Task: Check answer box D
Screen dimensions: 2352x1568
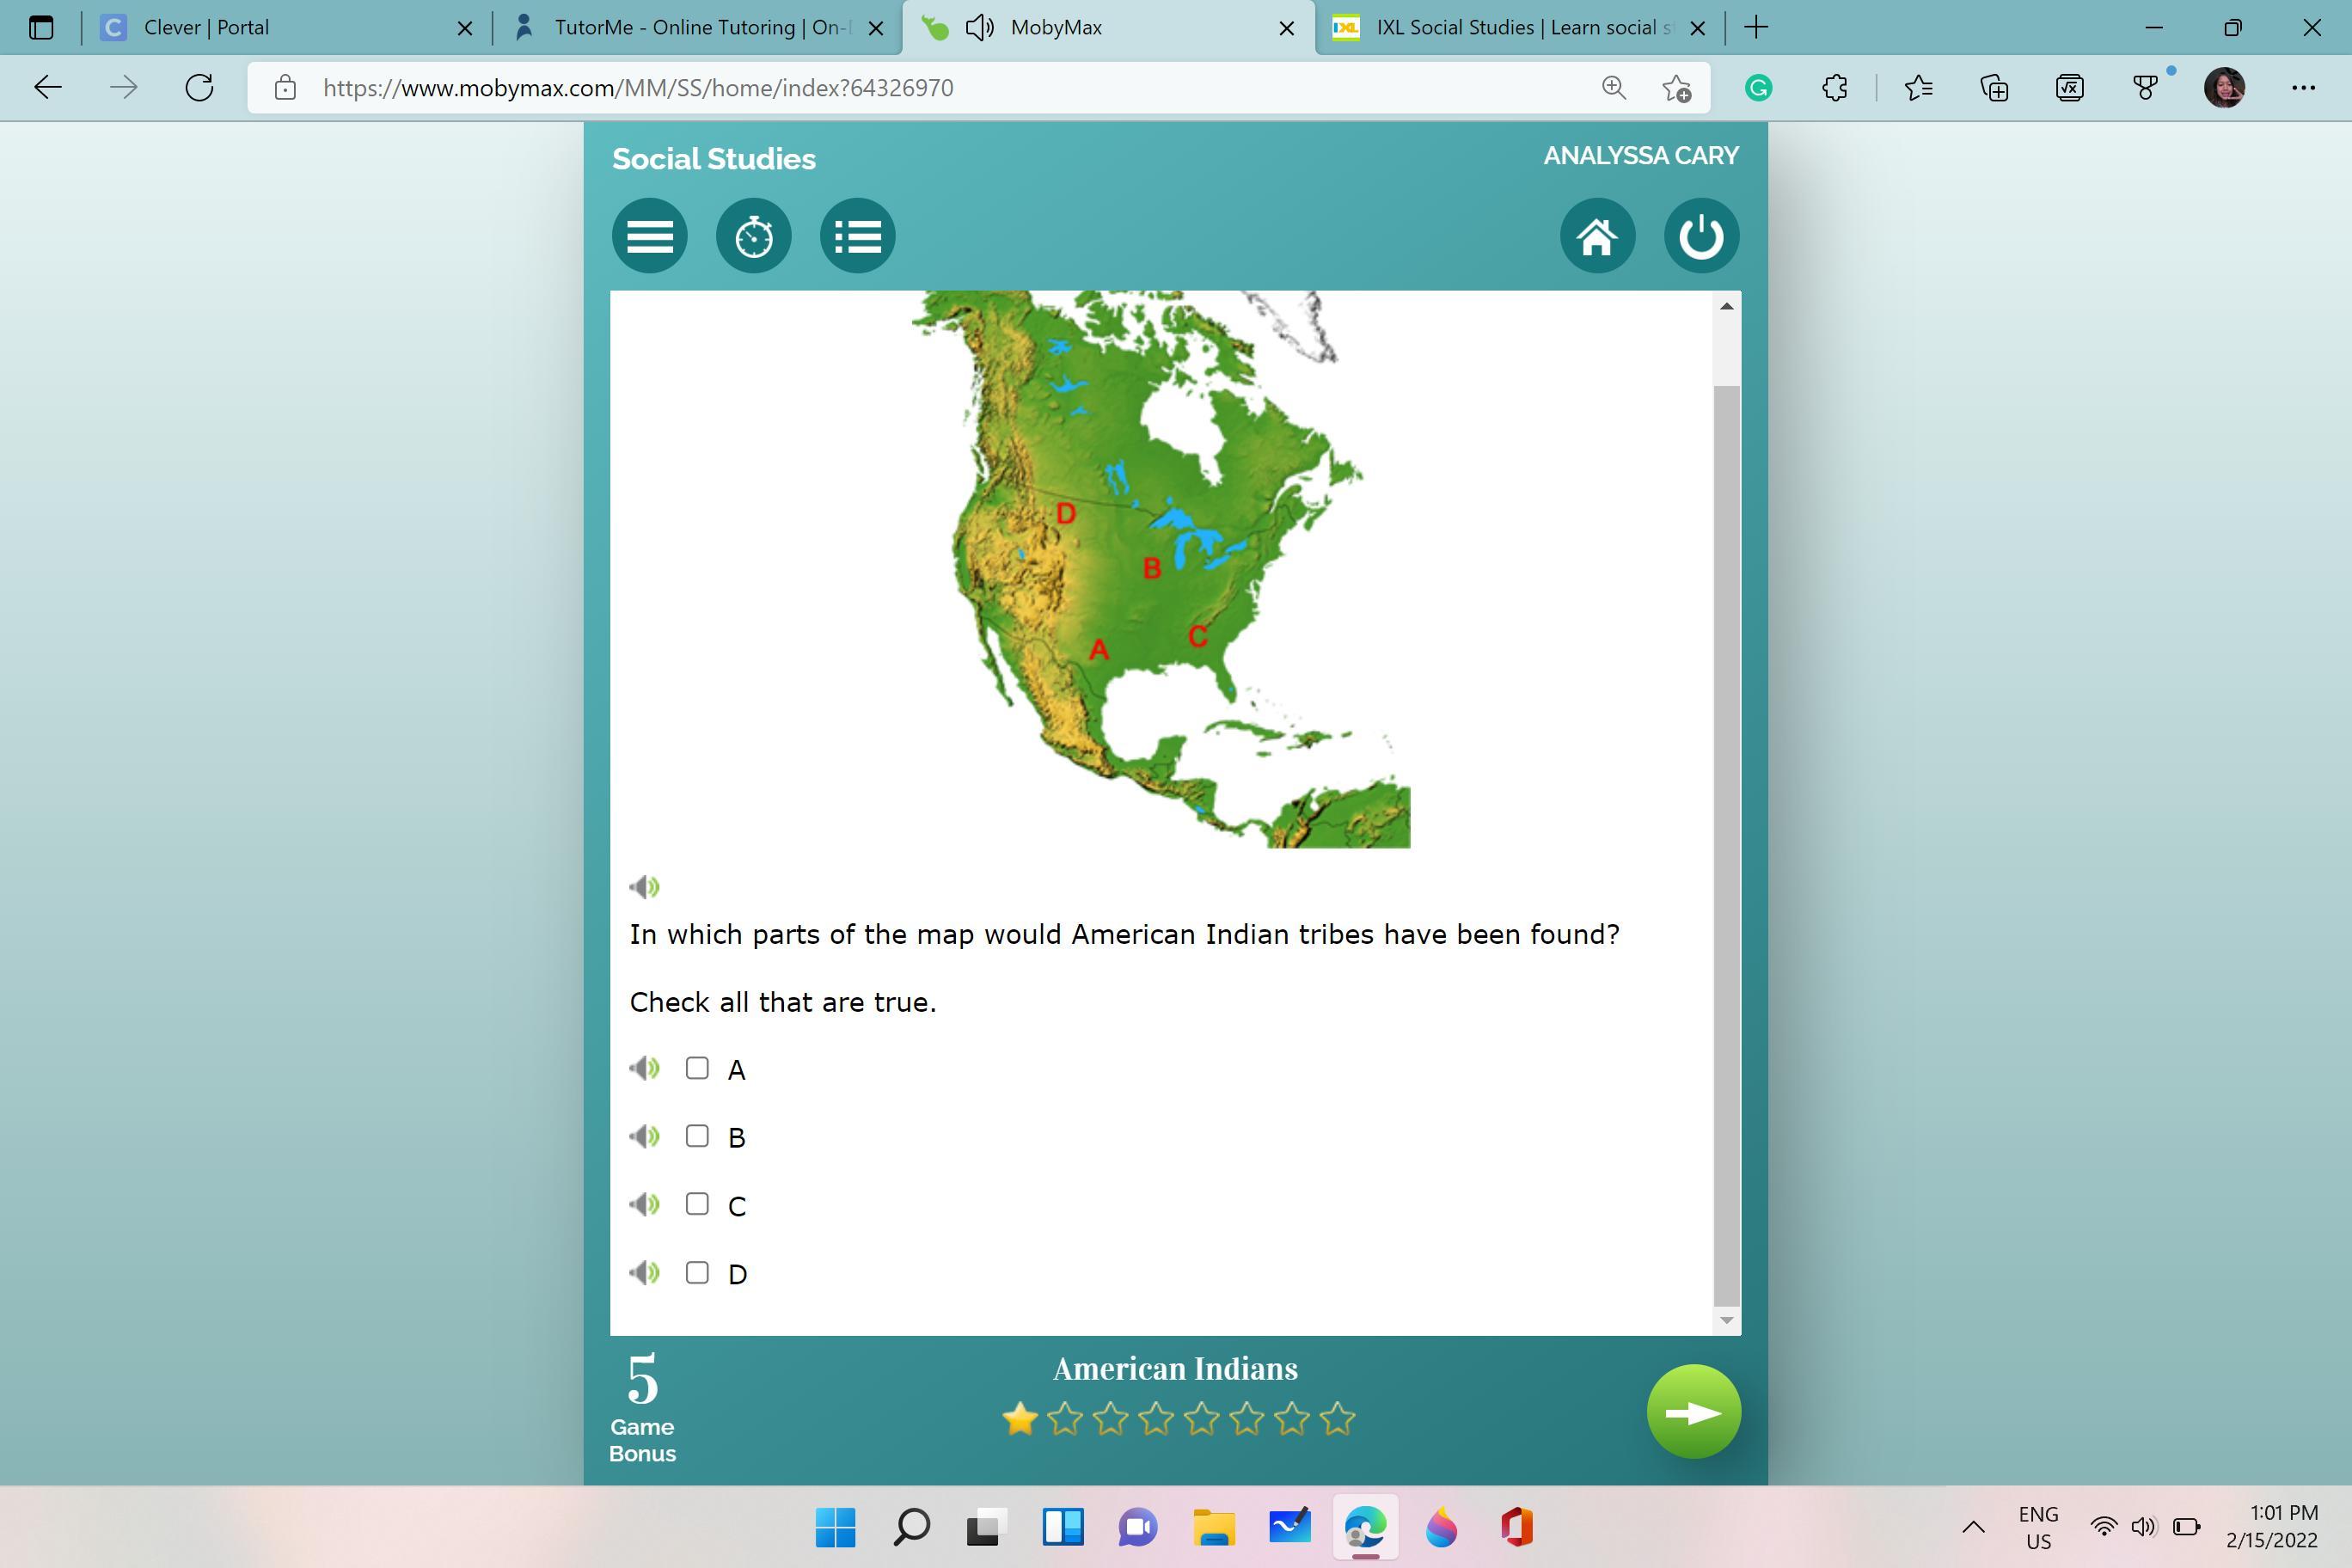Action: click(x=697, y=1272)
